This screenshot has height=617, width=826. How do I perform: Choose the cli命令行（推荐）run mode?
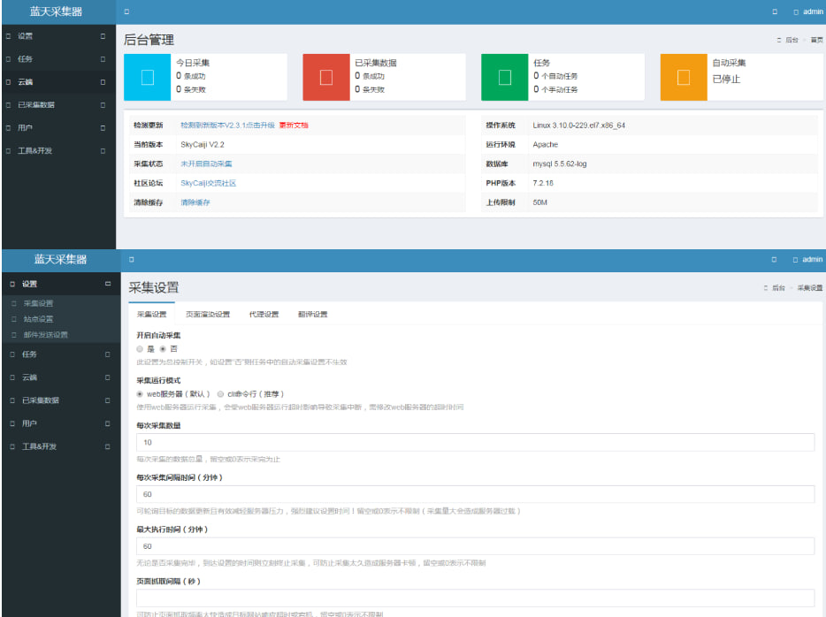(x=220, y=393)
